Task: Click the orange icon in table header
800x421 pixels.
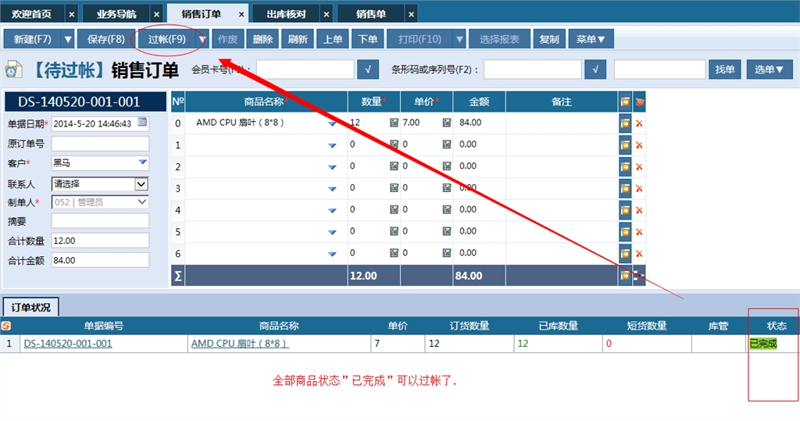Action: click(625, 102)
